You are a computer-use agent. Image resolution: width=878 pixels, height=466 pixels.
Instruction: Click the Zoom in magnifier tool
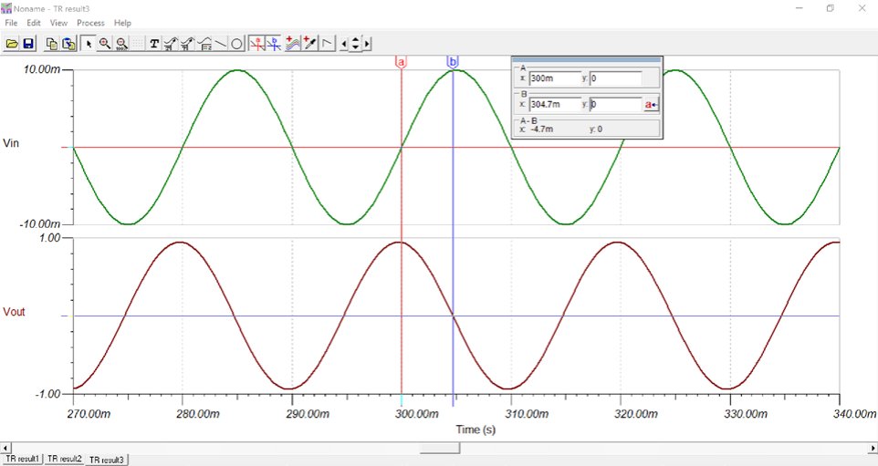pyautogui.click(x=105, y=43)
